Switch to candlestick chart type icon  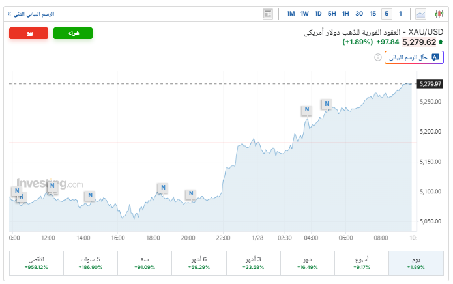(439, 14)
